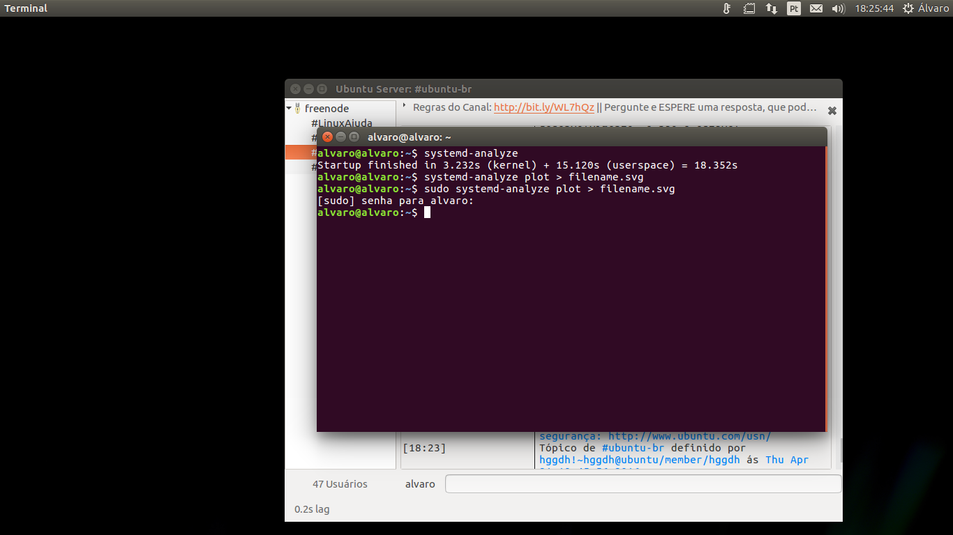Click the clock showing 18:25:44
Viewport: 953px width, 535px height.
pyautogui.click(x=874, y=8)
